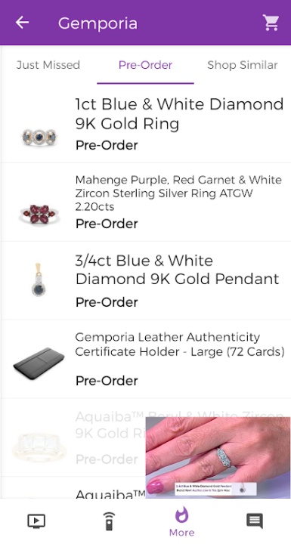Viewport: 291px width, 544px height.
Task: Open the remote control icon
Action: (109, 521)
